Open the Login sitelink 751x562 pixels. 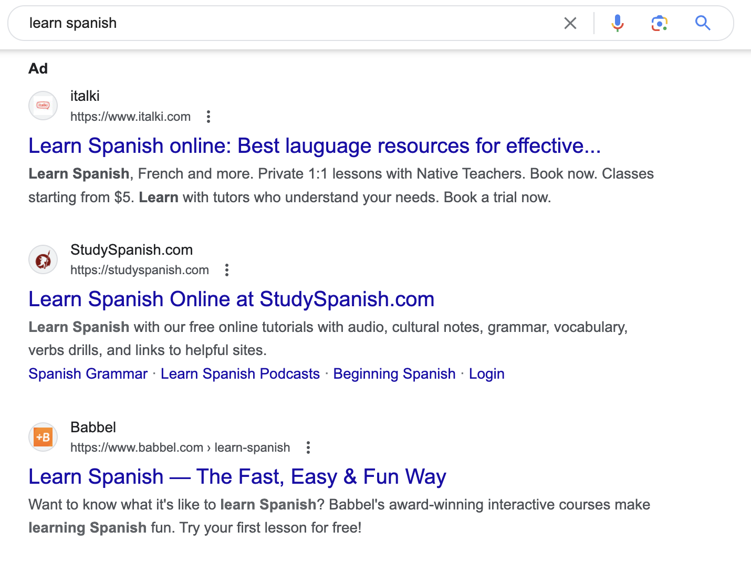487,373
